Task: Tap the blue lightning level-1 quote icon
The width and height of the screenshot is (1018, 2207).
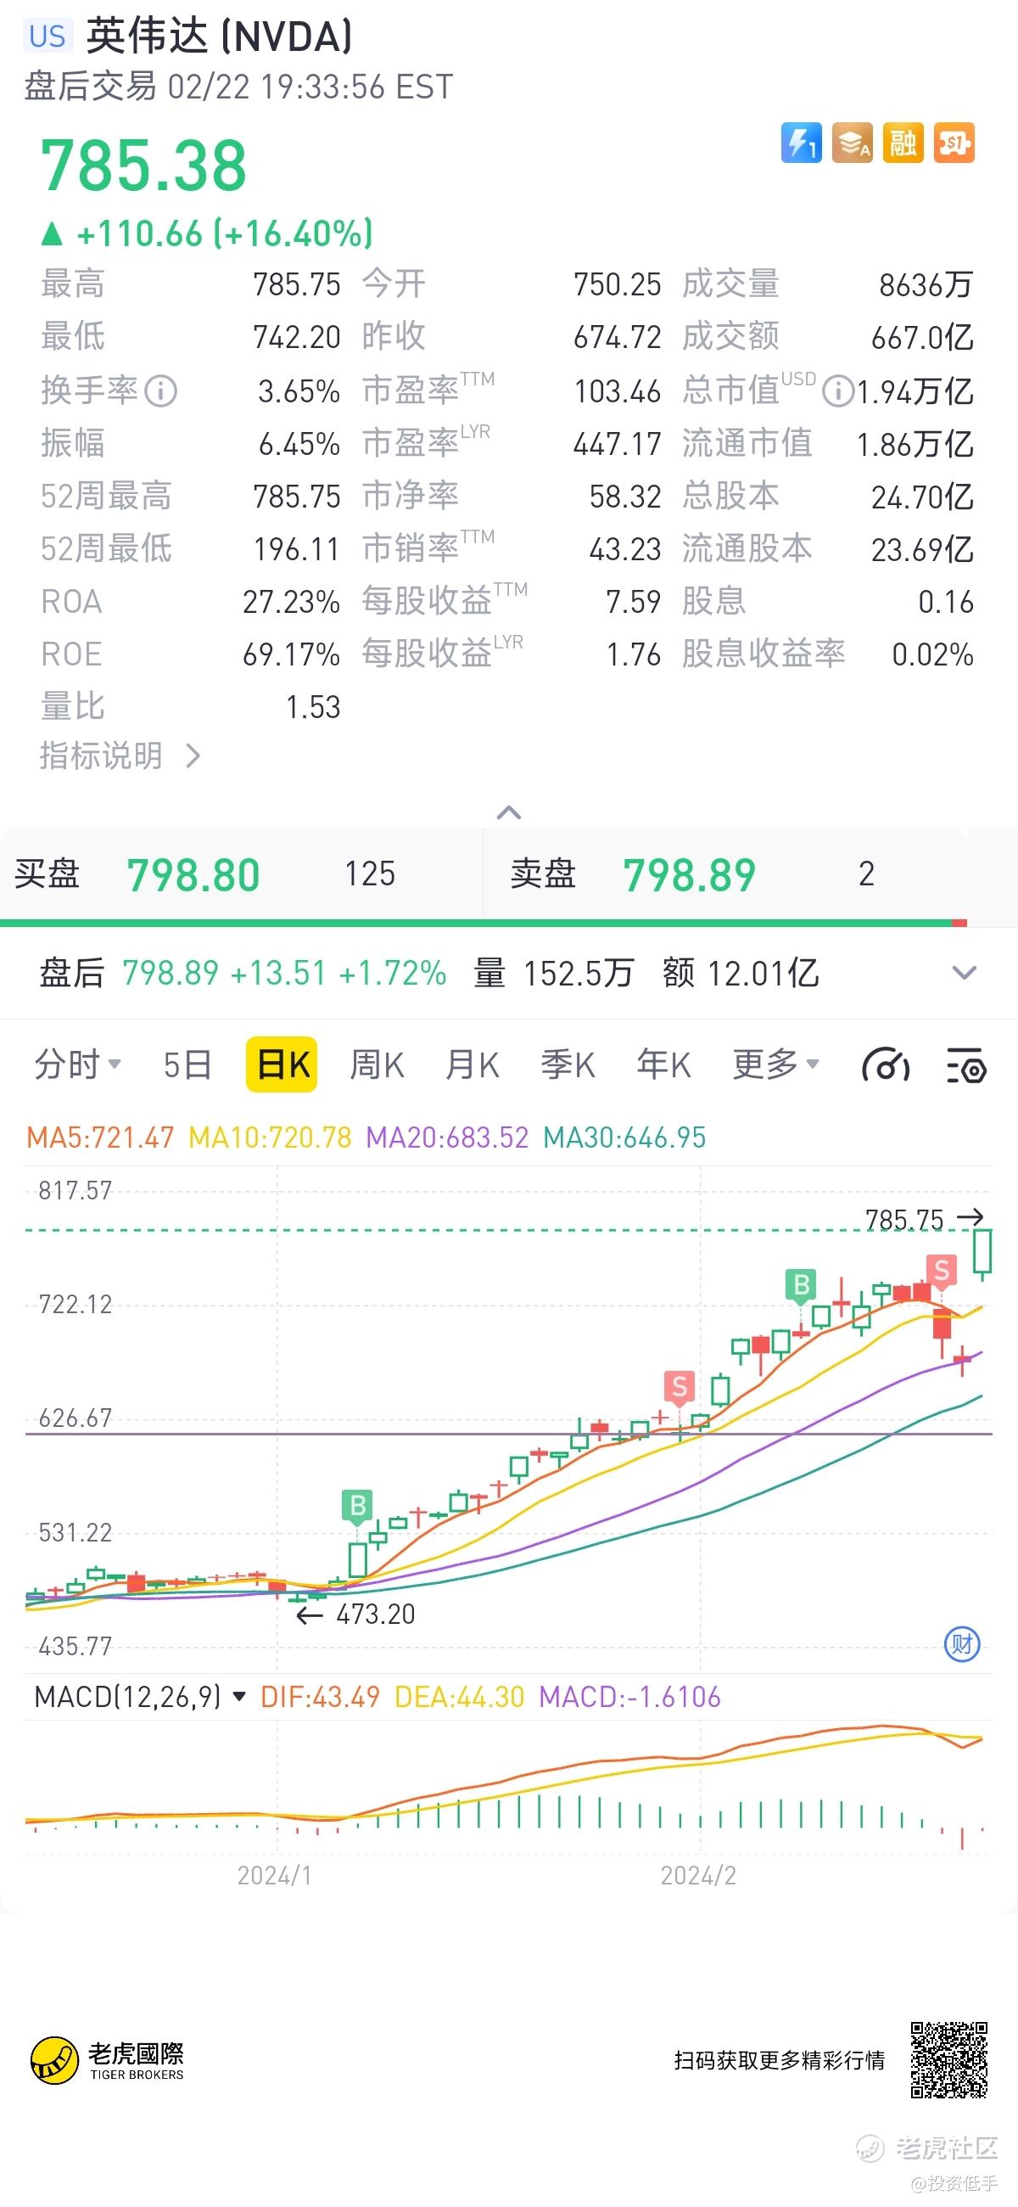Action: [801, 143]
